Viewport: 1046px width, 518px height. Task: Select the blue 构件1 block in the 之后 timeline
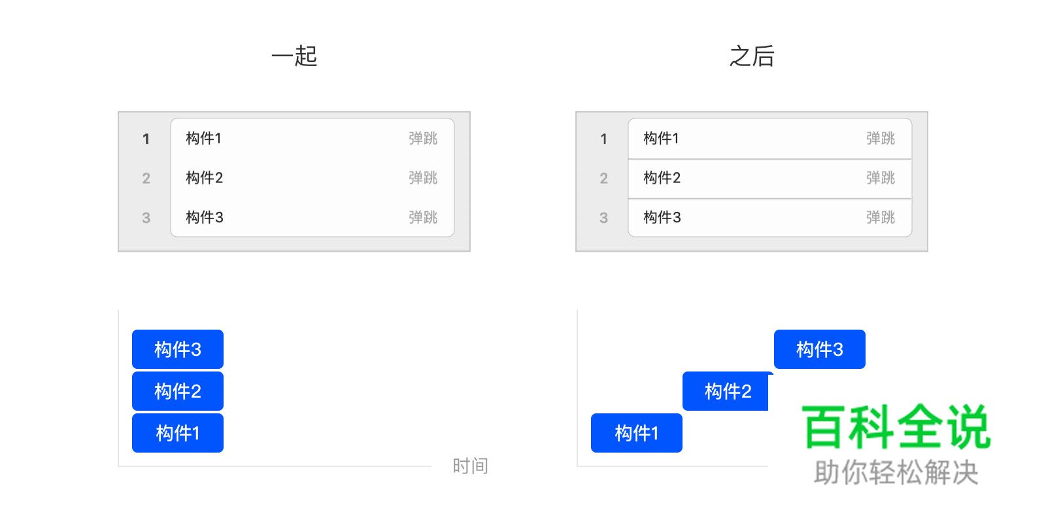(x=636, y=432)
